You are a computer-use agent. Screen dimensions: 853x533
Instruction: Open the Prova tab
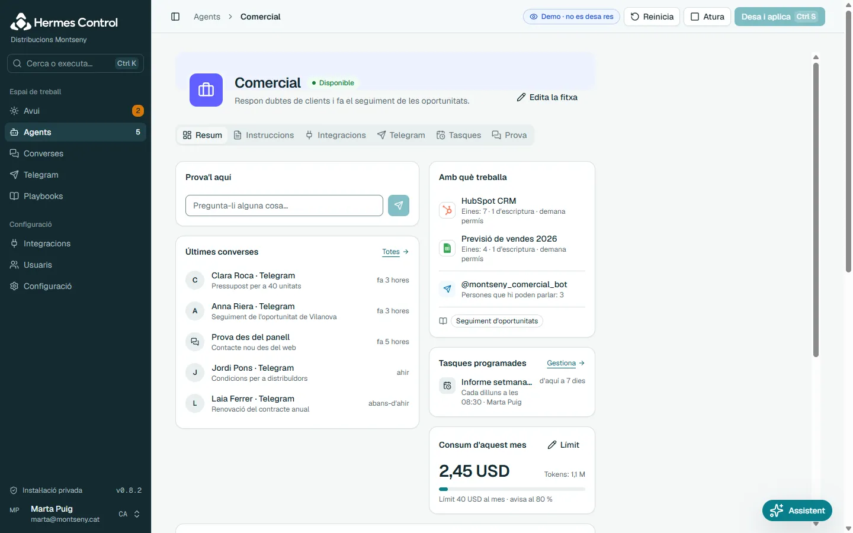[509, 135]
